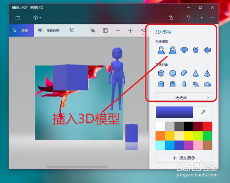Choose the orange color swatch
This screenshot has width=230, height=183.
click(x=161, y=136)
